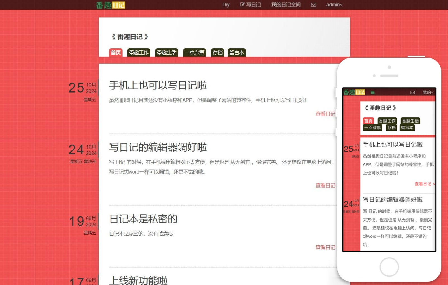448x285 pixels.
Task: Click the mail icon in phone mockup
Action: tap(413, 92)
